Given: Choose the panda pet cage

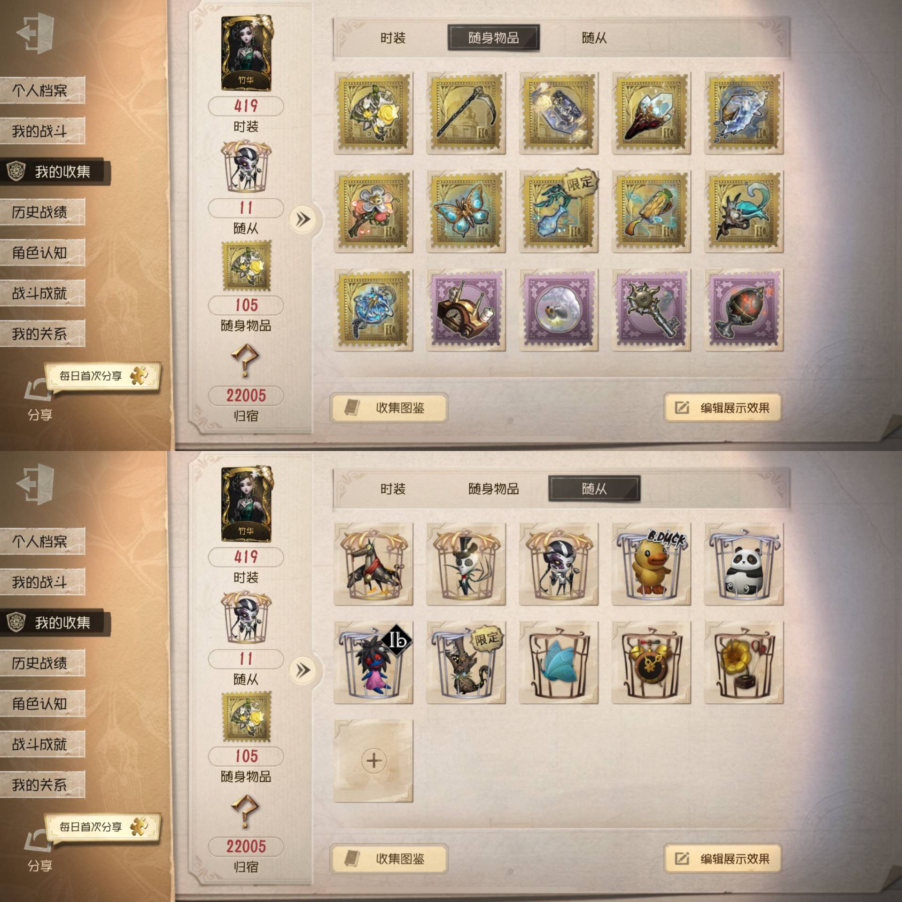Looking at the screenshot, I should (744, 564).
